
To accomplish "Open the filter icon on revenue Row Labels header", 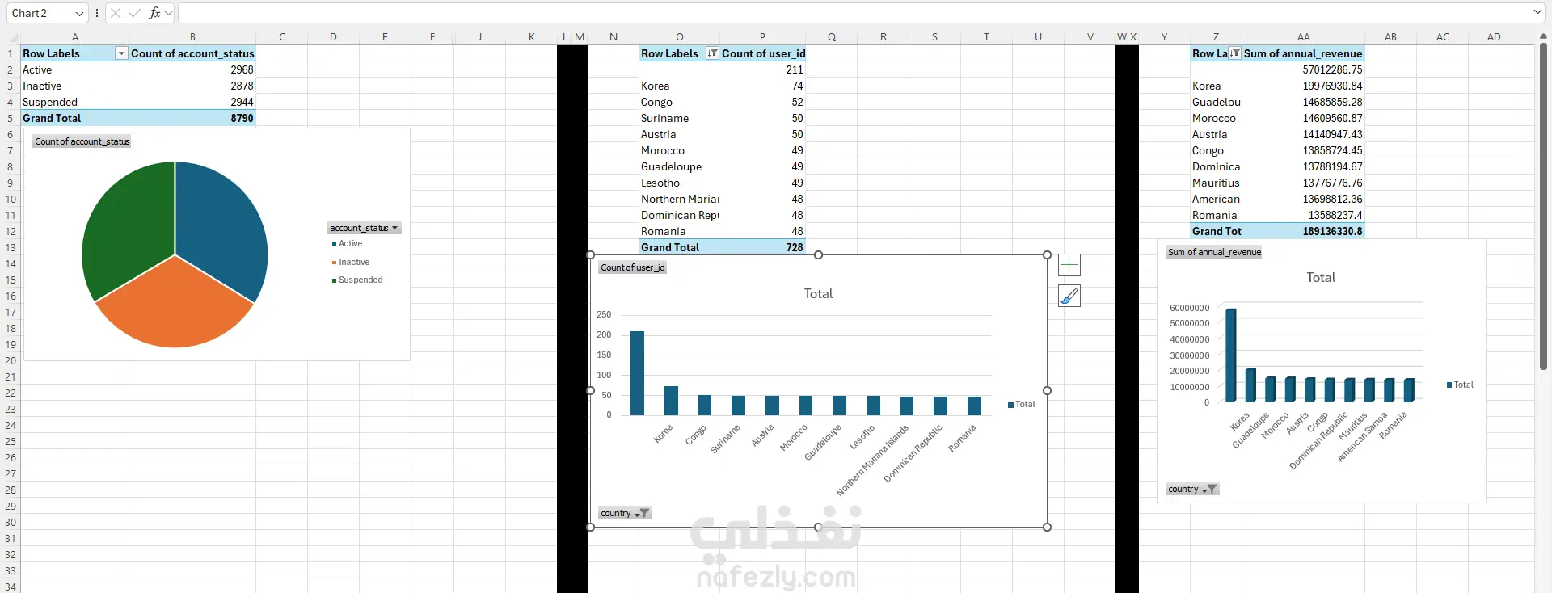I will (1234, 53).
